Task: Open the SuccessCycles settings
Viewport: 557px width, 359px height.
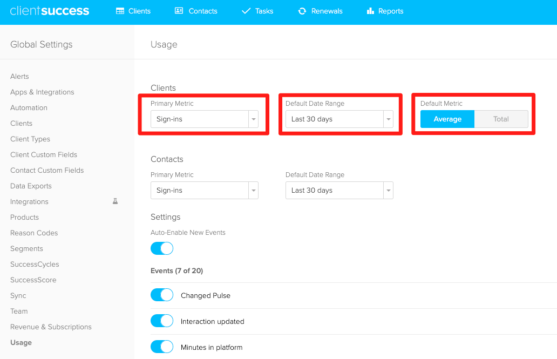Action: pyautogui.click(x=35, y=264)
